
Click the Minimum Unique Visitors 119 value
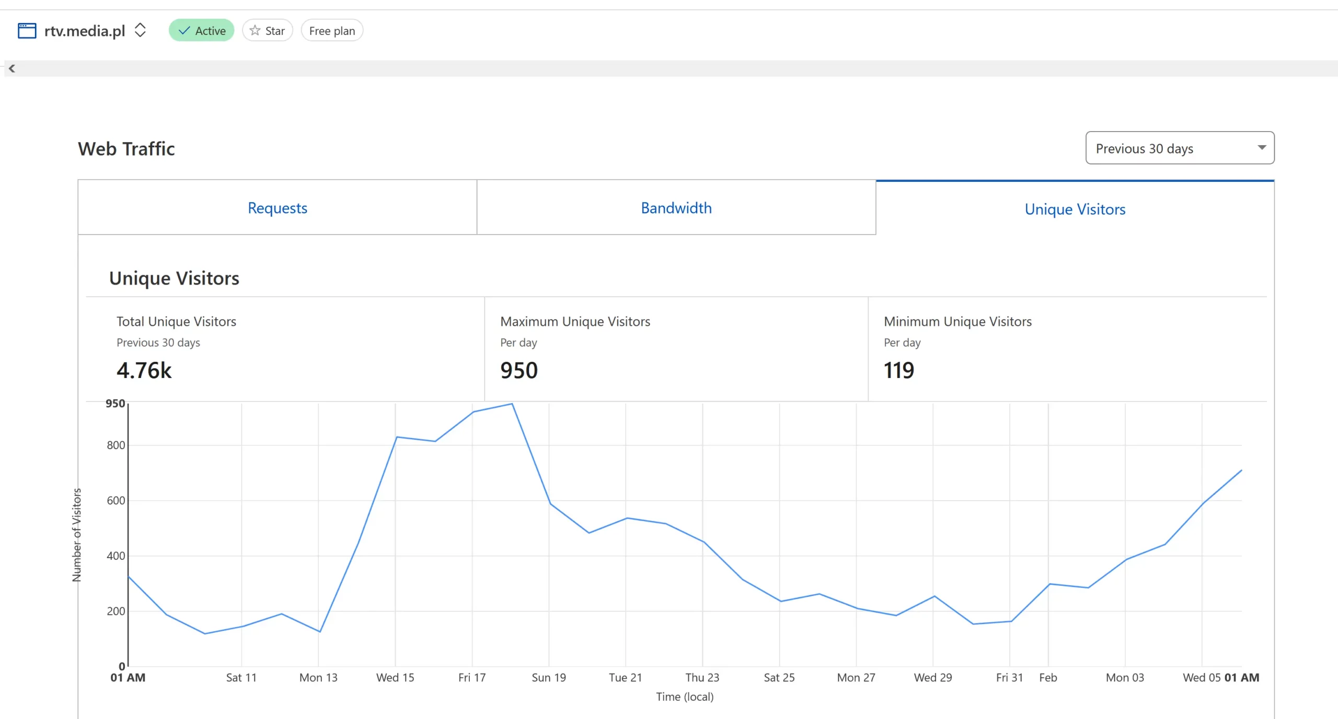pos(898,370)
